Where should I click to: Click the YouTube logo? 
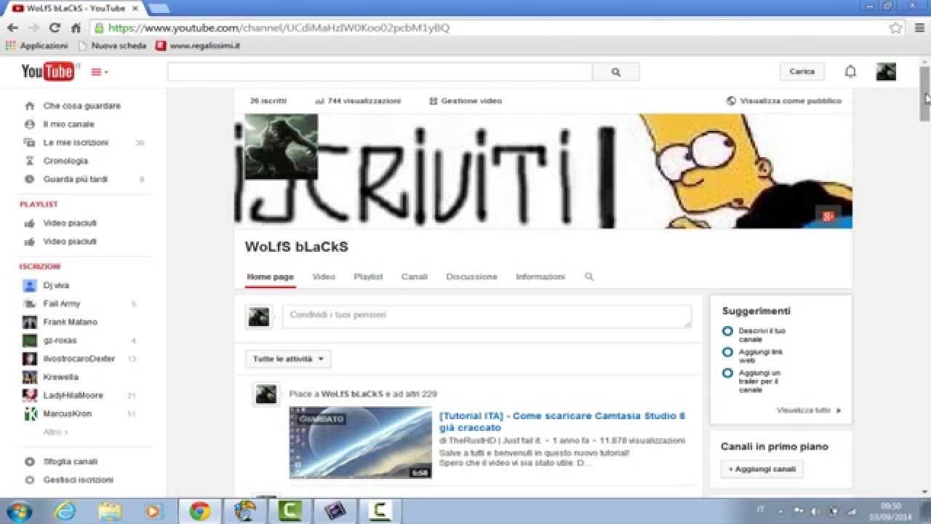48,71
